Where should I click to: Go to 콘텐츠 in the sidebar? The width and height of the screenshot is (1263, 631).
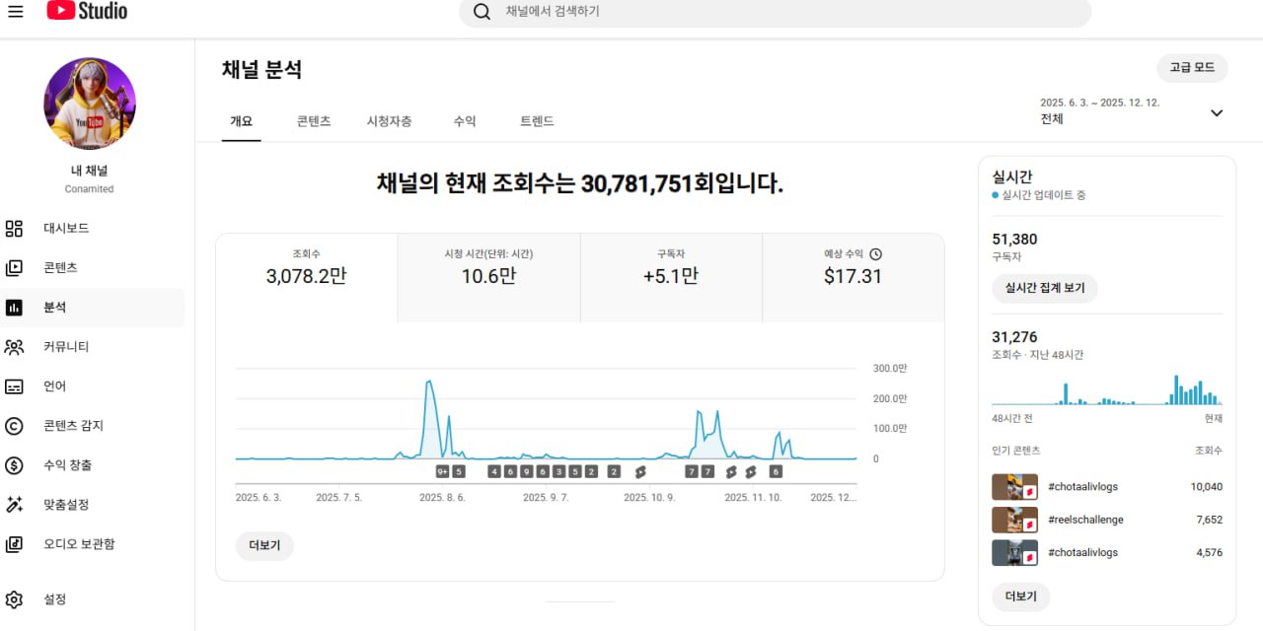[59, 268]
